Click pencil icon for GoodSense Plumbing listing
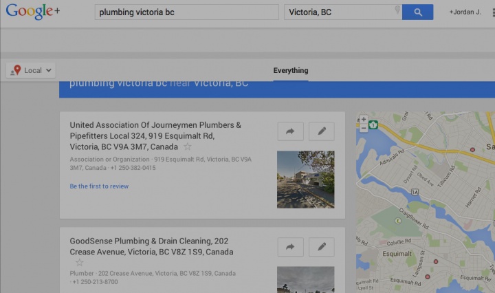The height and width of the screenshot is (293, 495). coord(321,247)
